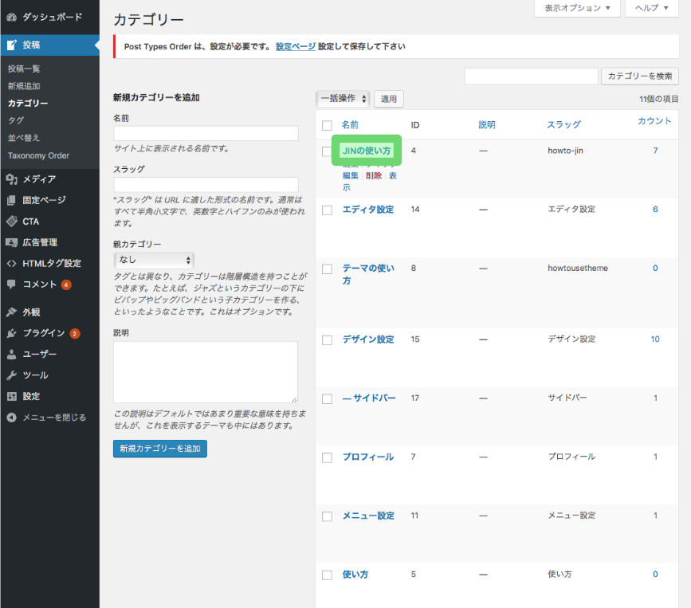Image resolution: width=691 pixels, height=608 pixels.
Task: Check the エディタ設定 row checkbox
Action: 327,210
